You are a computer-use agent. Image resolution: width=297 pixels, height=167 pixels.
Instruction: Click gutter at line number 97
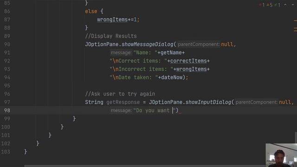7,102
